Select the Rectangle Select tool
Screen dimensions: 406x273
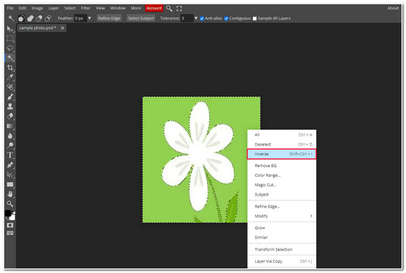pyautogui.click(x=10, y=39)
